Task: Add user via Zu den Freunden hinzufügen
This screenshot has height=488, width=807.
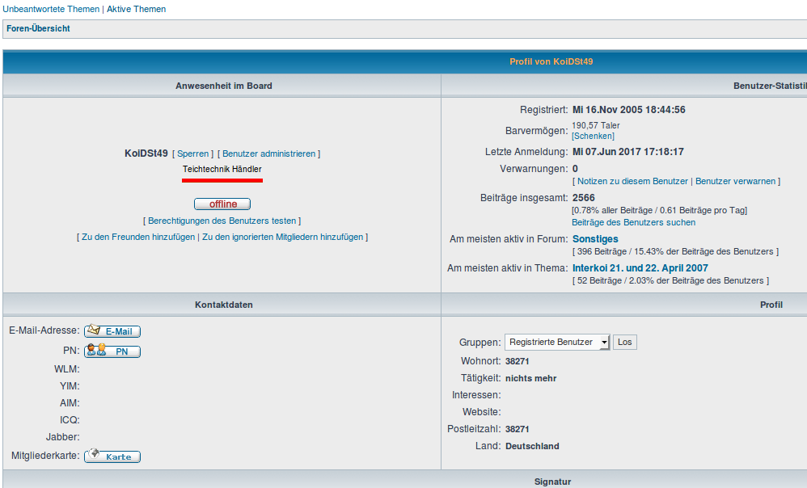Action: [138, 238]
